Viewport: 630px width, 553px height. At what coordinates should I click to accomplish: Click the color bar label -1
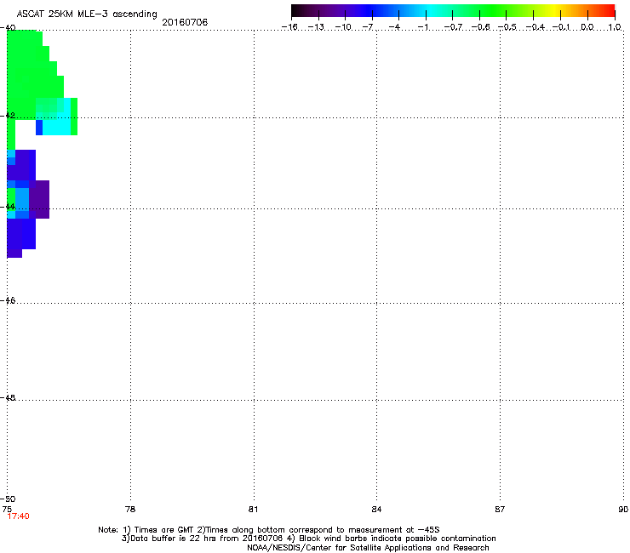(x=422, y=27)
